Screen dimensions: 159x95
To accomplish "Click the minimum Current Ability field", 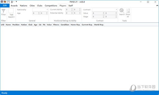I will (x=68, y=9).
